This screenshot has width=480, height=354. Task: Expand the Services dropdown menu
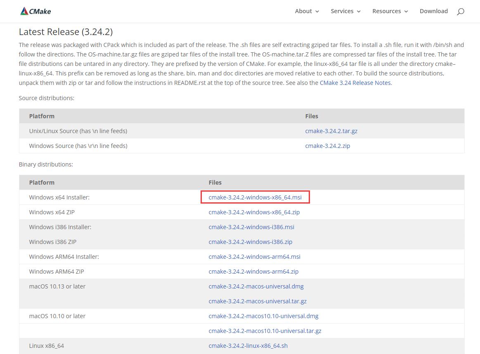coord(345,11)
